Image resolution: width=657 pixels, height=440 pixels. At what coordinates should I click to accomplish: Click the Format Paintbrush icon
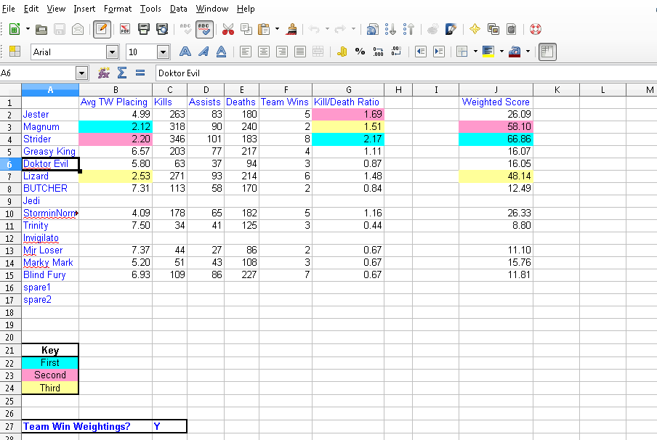tap(291, 29)
